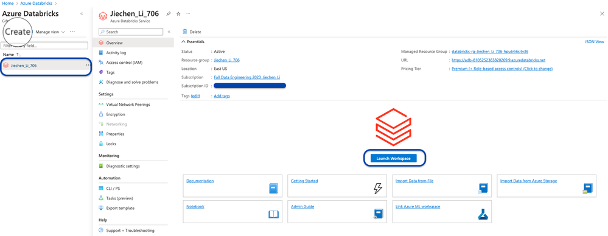The height and width of the screenshot is (236, 608).
Task: Open the ellipsis menu next to Manage view
Action: click(72, 32)
